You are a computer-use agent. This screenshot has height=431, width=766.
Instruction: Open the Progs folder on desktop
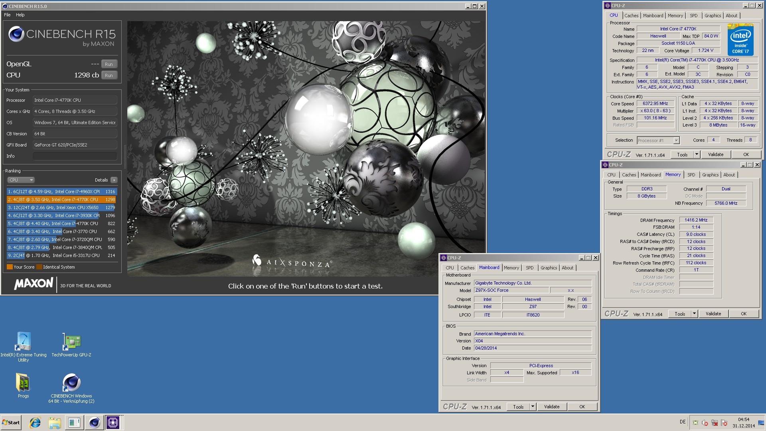[x=23, y=386]
